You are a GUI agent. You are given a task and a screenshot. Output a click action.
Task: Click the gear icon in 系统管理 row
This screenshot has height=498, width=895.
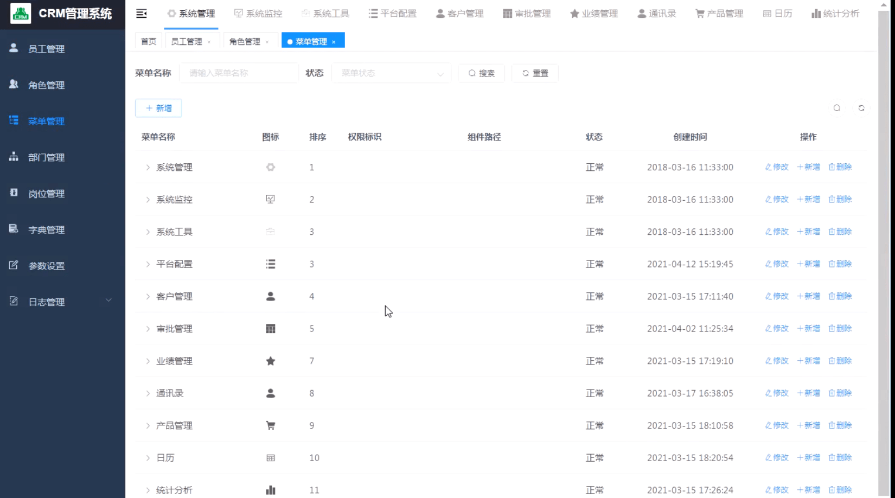tap(271, 167)
